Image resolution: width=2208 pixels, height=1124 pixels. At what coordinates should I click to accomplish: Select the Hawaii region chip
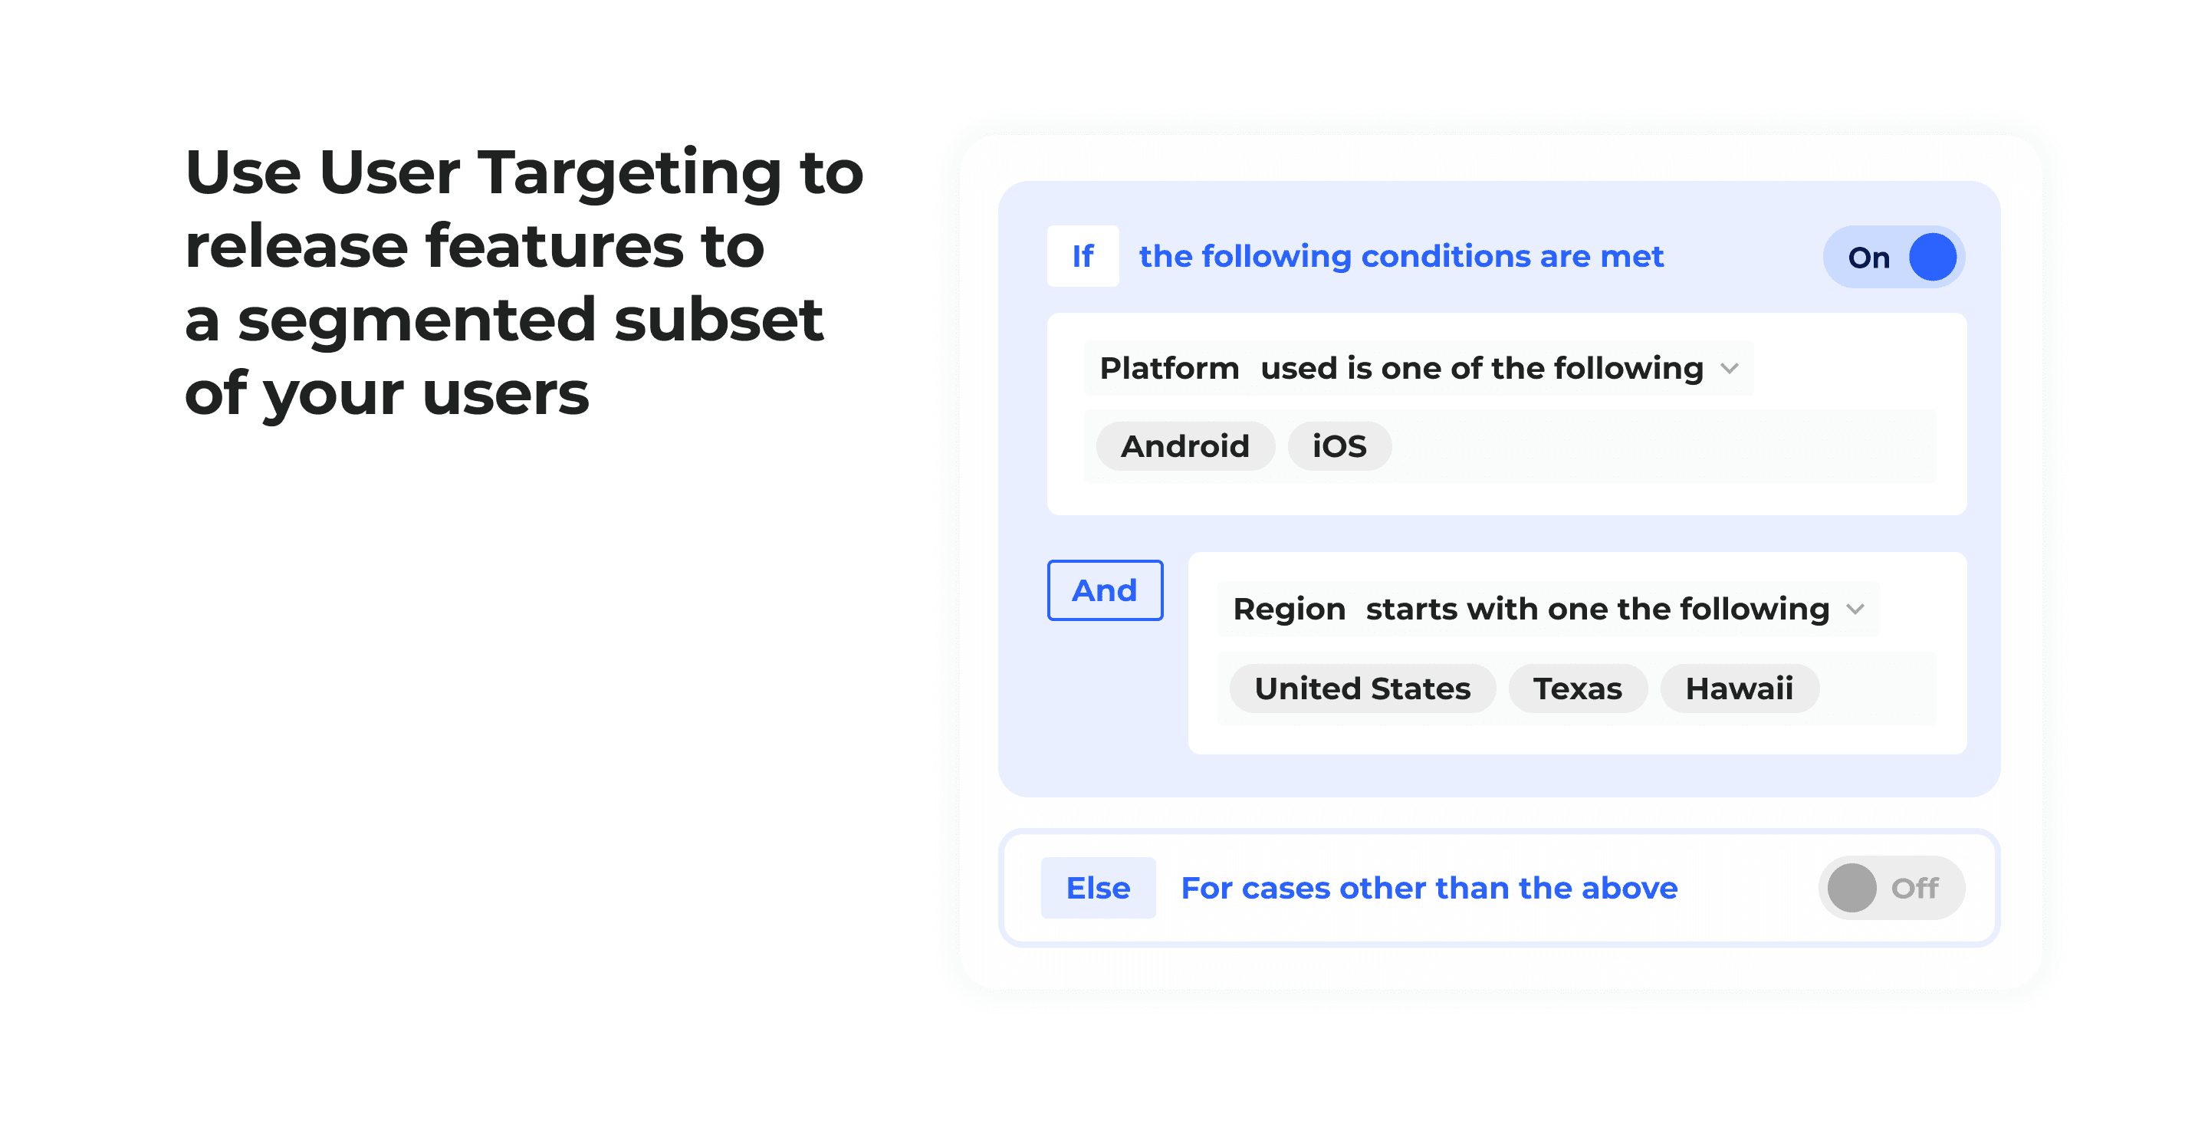1739,689
